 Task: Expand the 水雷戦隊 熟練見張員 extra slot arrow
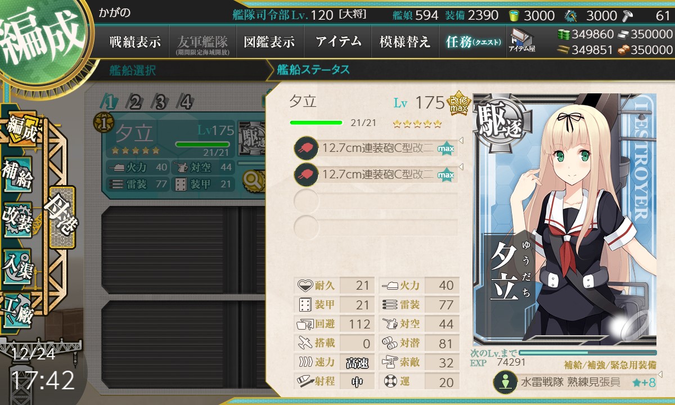661,373
